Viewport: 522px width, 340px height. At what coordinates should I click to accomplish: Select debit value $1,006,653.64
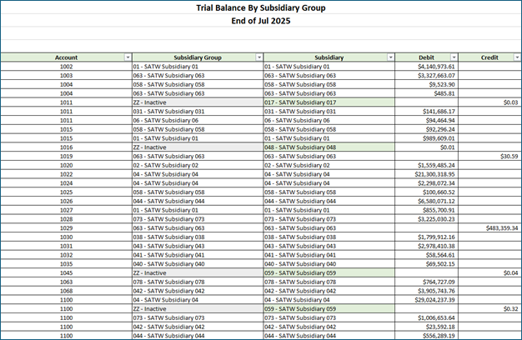pos(426,318)
